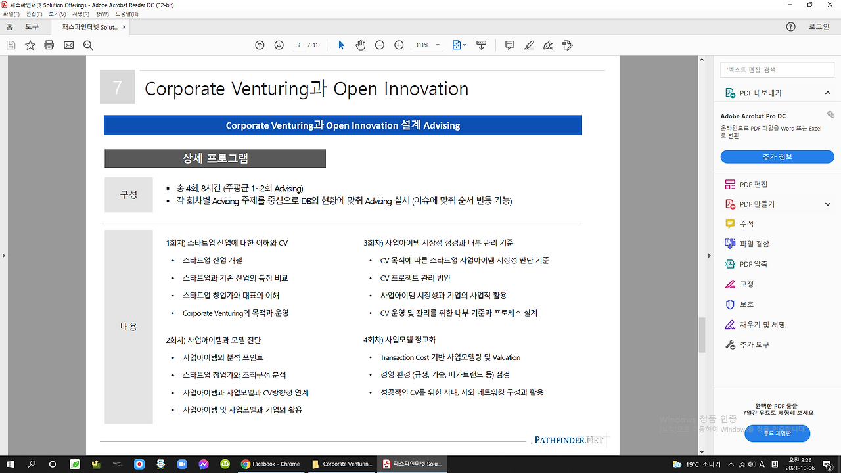Open the Windows Start menu
841x473 pixels.
pyautogui.click(x=11, y=464)
